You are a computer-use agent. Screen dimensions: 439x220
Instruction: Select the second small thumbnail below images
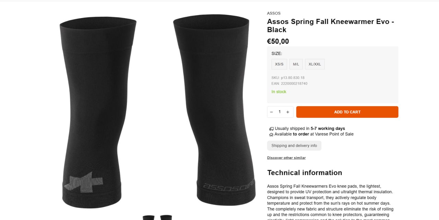tap(166, 218)
